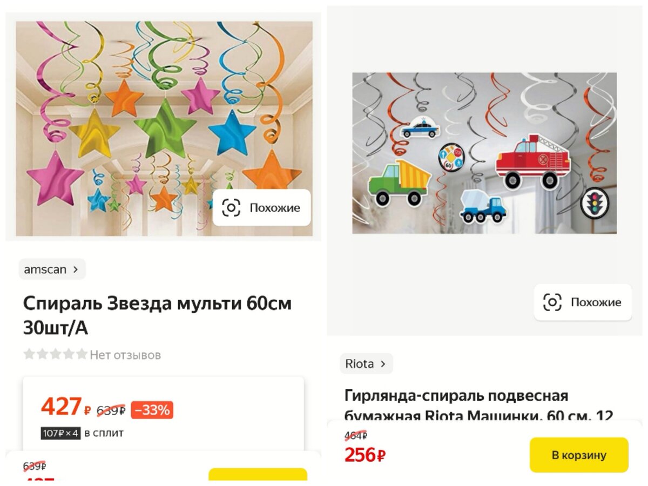Open the amscan brand page

52,269
